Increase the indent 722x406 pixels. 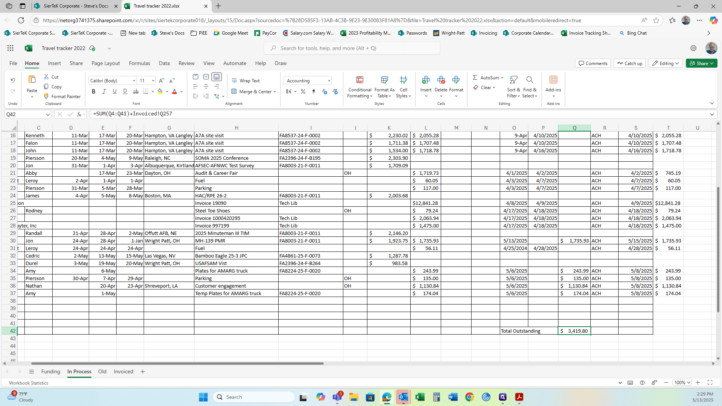[x=206, y=96]
